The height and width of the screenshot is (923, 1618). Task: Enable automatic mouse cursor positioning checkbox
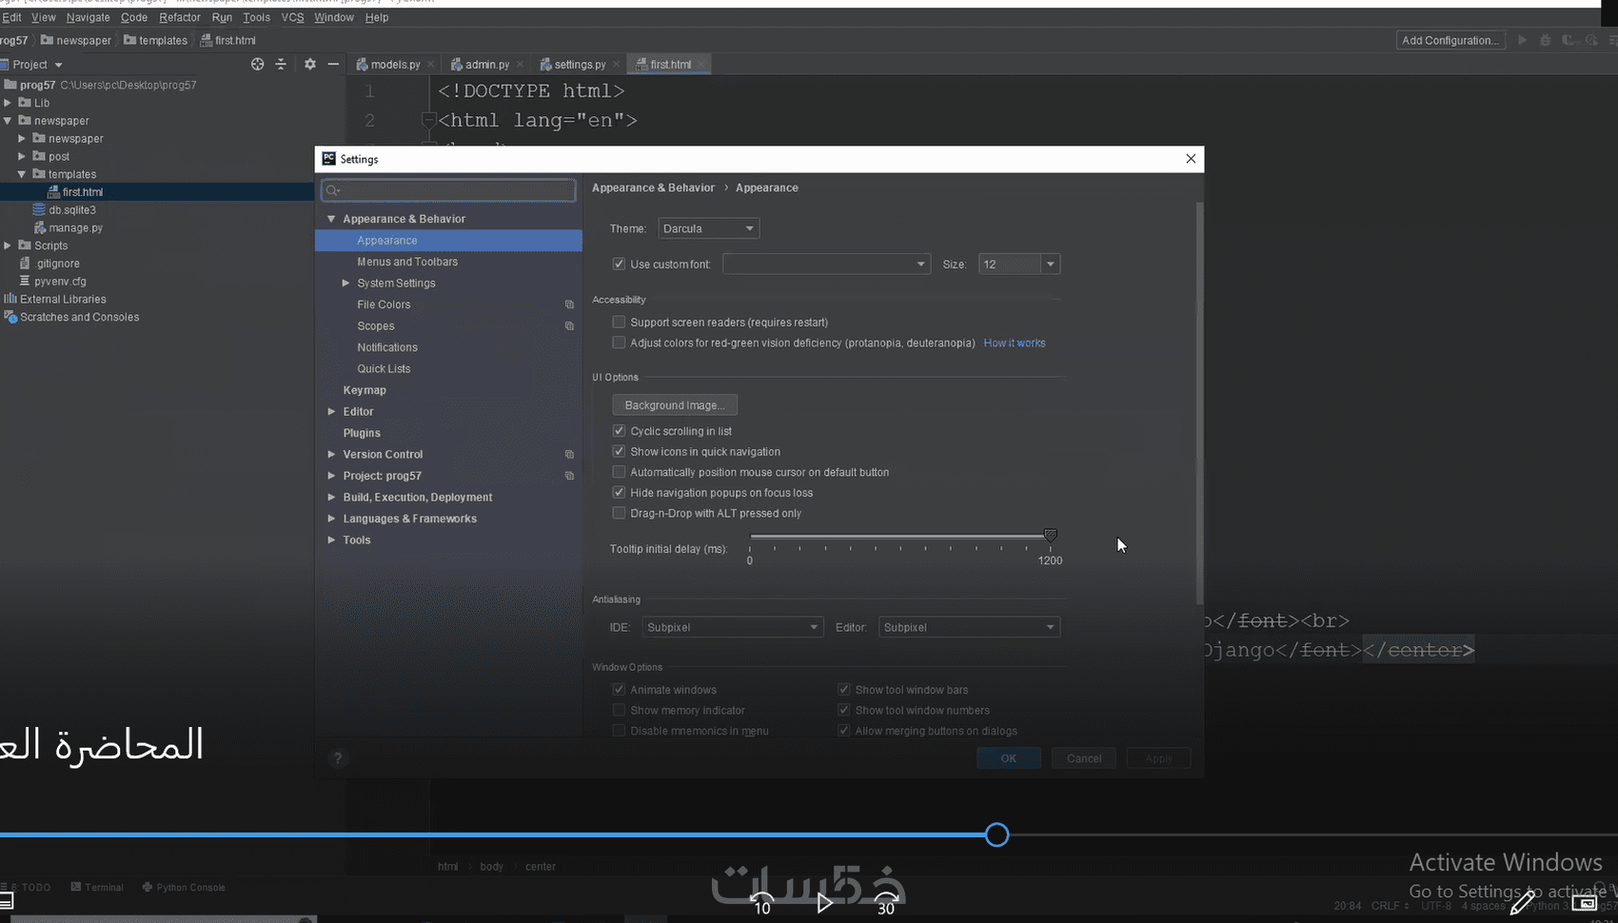coord(619,472)
